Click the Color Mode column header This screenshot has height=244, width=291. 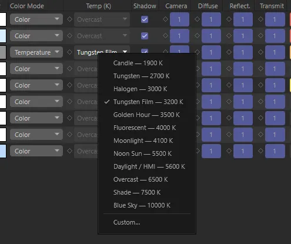pos(27,6)
